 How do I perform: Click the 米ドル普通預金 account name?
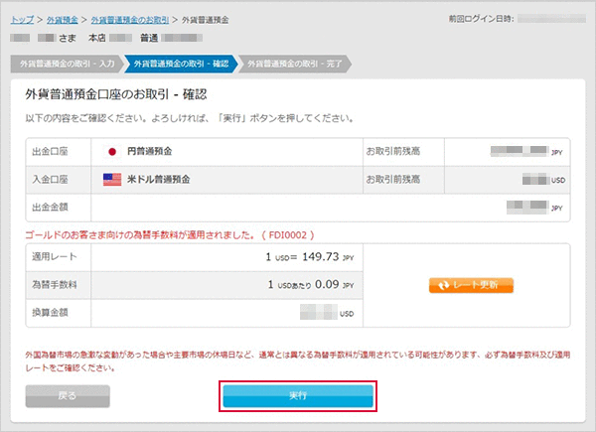point(157,180)
